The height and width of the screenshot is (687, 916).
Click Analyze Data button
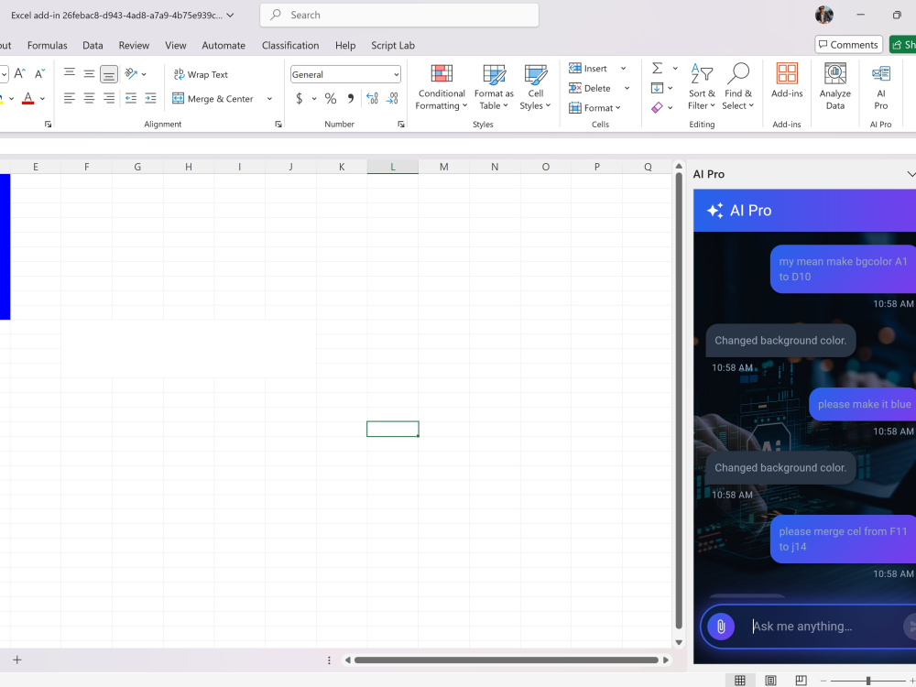[834, 87]
